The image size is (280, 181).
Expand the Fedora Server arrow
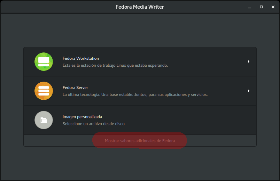(x=249, y=91)
